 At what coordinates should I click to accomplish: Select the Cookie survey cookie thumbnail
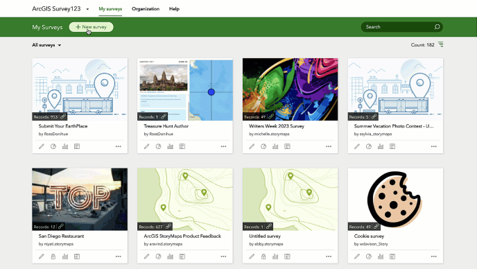[395, 199]
